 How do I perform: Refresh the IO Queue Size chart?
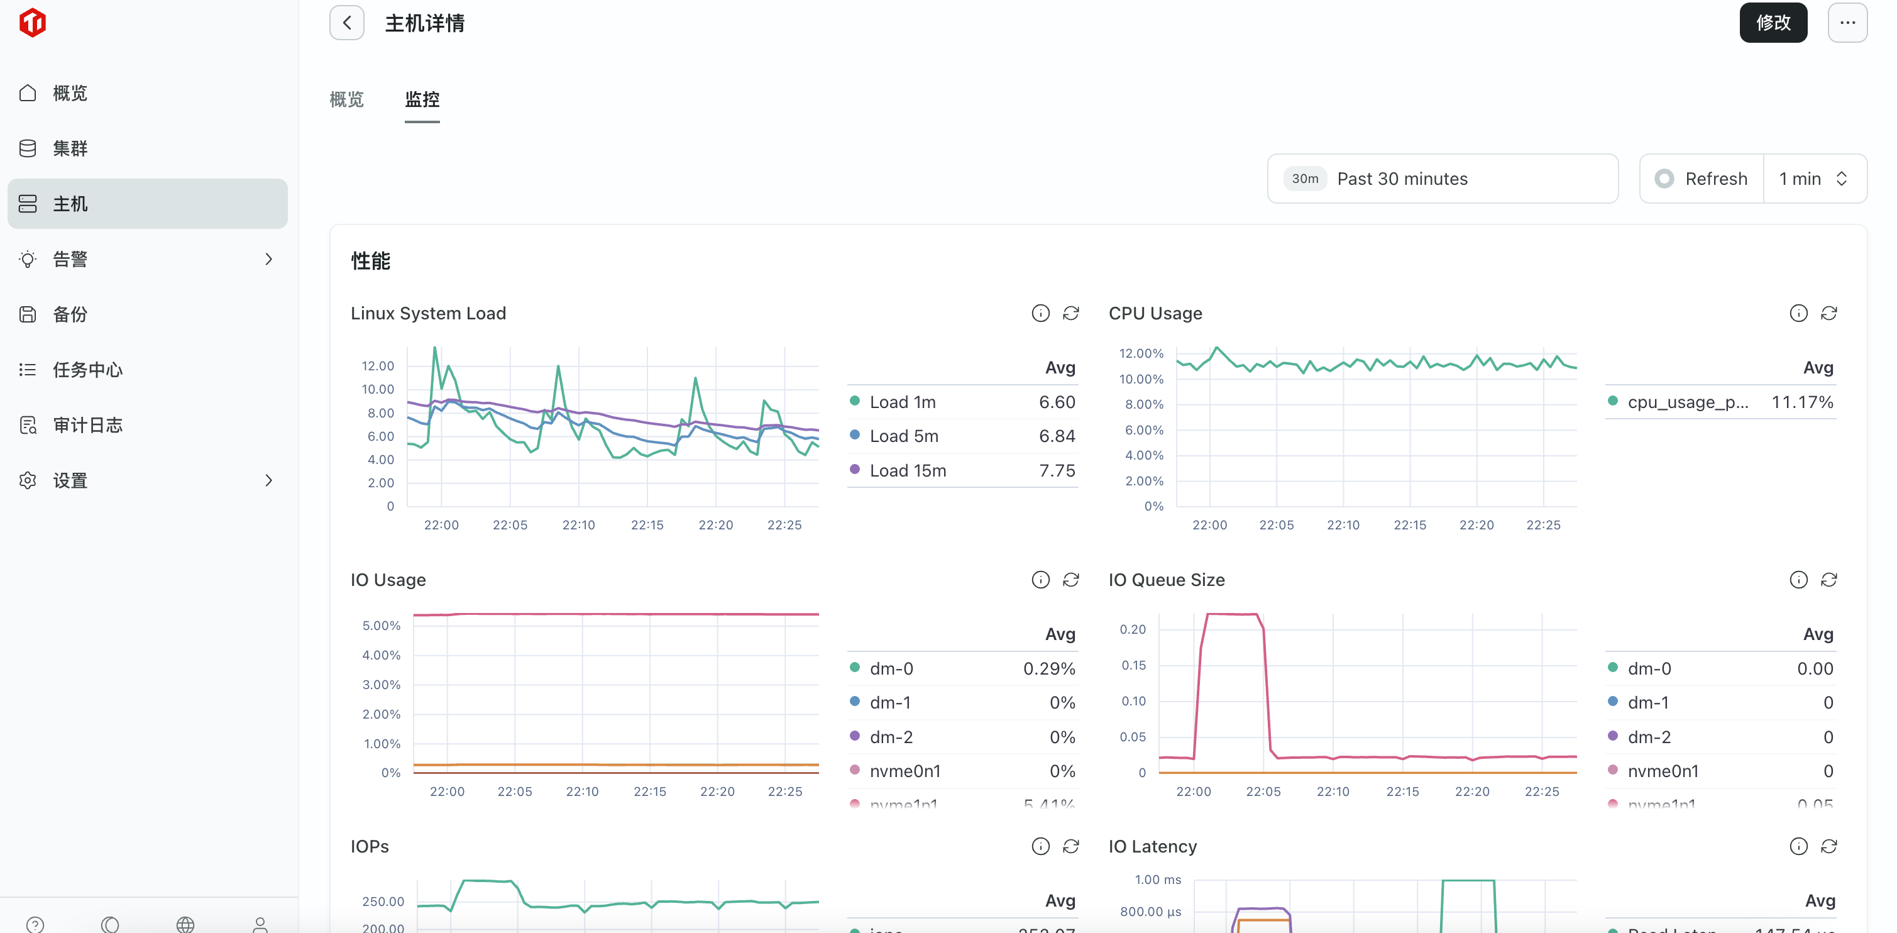(x=1828, y=580)
